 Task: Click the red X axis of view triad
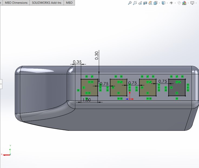tap(6, 155)
